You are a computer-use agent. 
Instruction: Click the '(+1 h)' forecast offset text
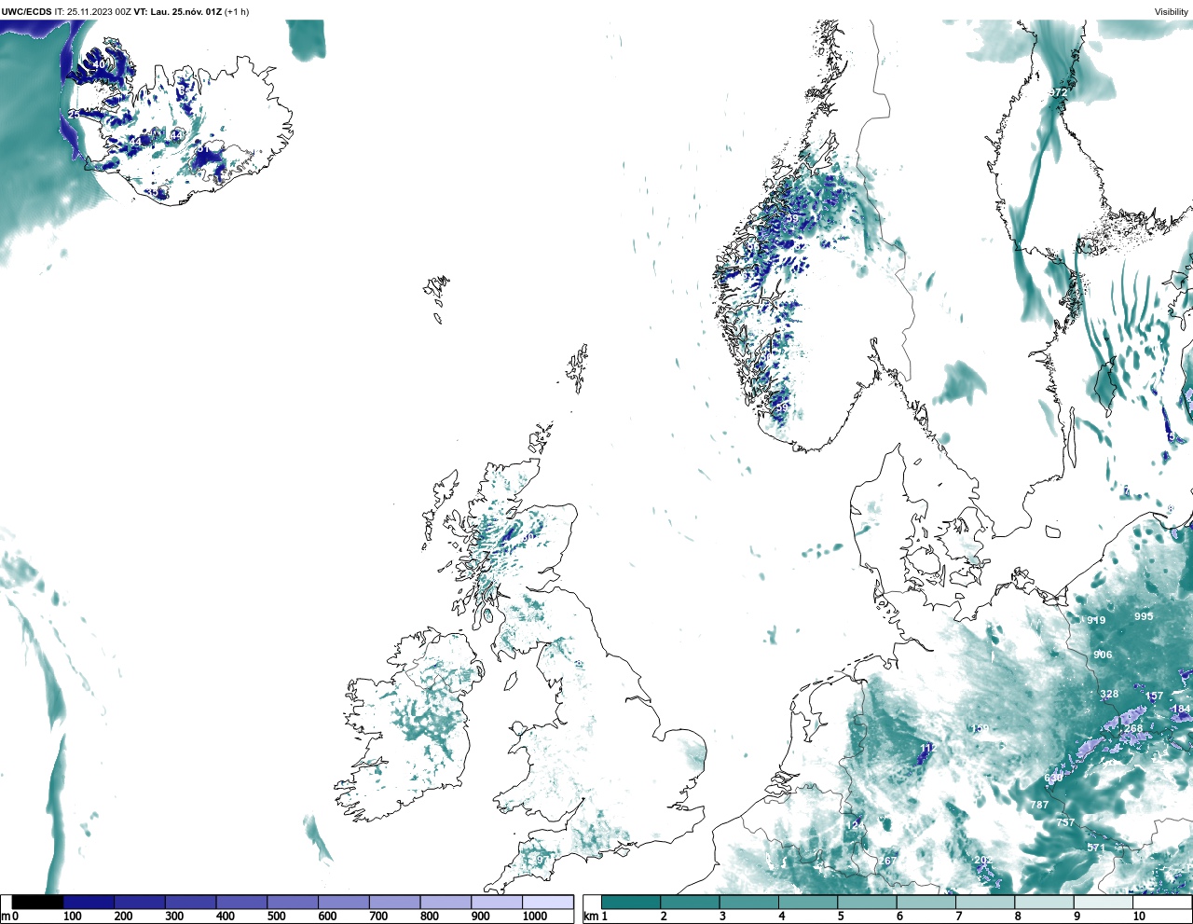237,12
